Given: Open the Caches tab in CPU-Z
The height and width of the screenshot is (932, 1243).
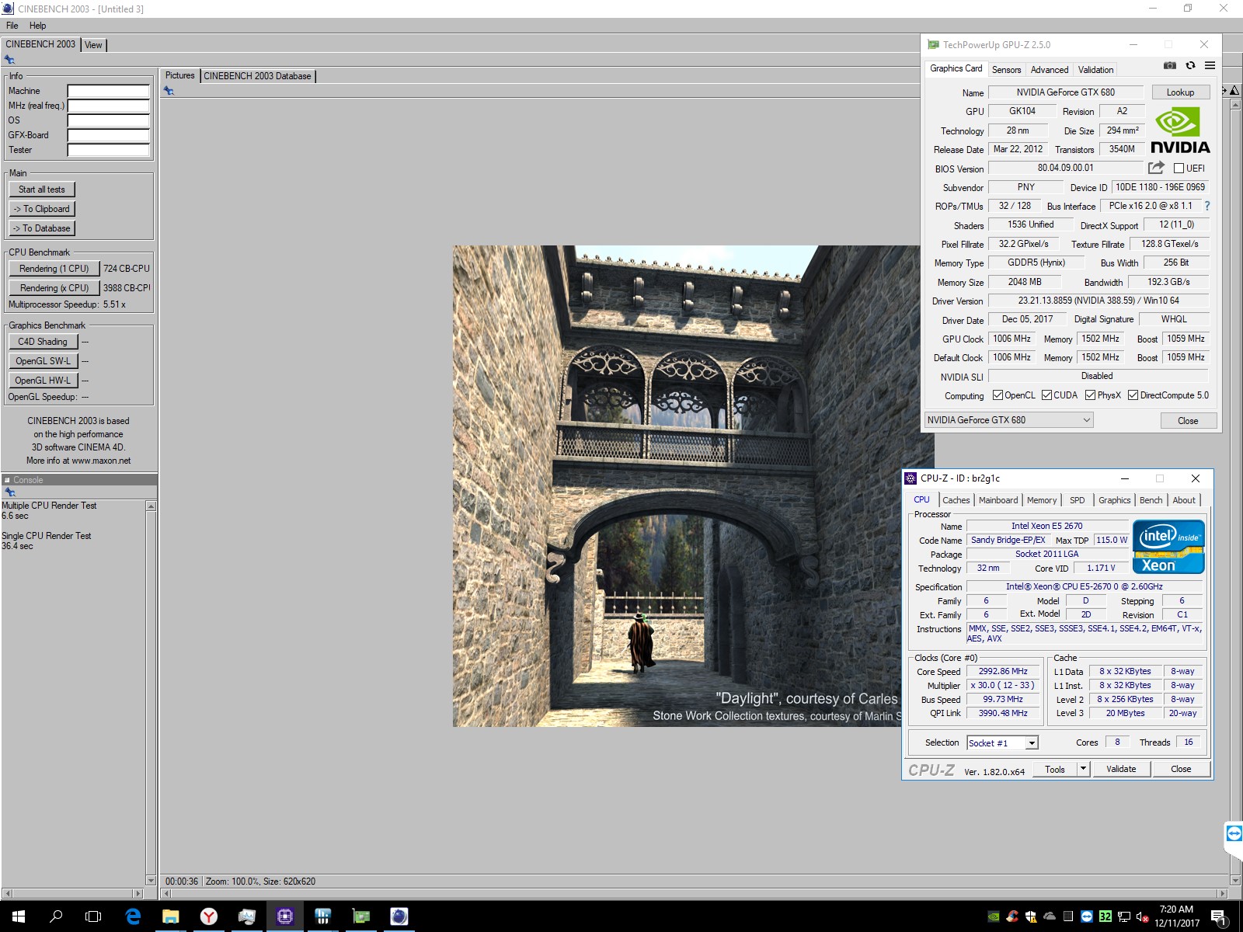Looking at the screenshot, I should (x=956, y=500).
